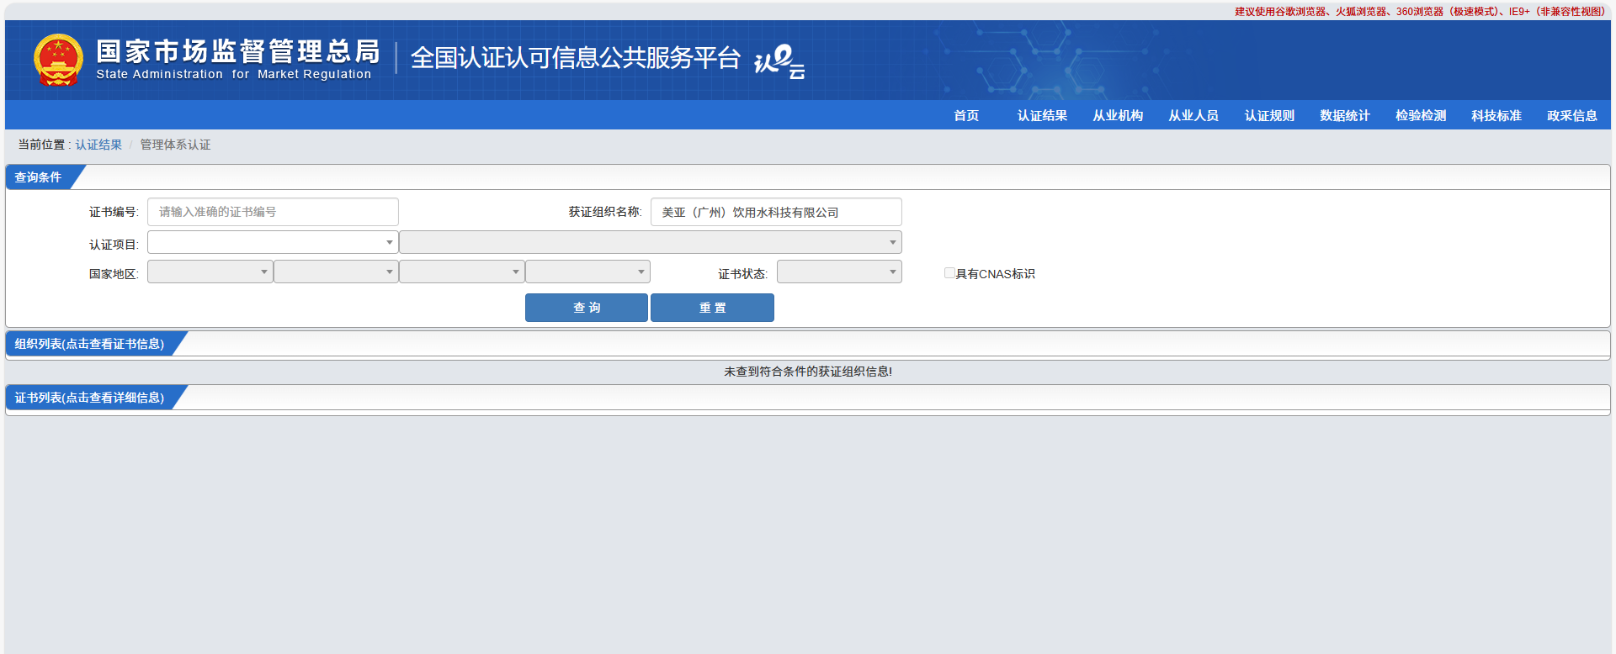This screenshot has width=1616, height=654.
Task: Click the 认e云 logo icon
Action: coord(779,61)
